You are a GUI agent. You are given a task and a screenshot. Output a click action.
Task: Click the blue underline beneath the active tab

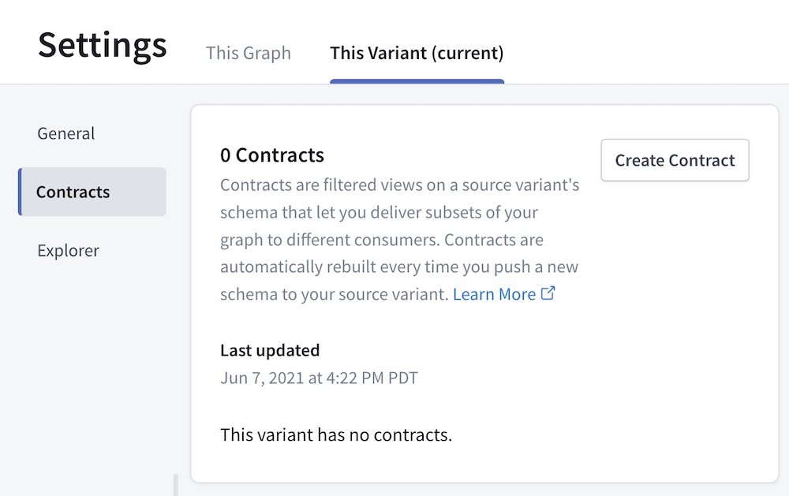coord(417,79)
